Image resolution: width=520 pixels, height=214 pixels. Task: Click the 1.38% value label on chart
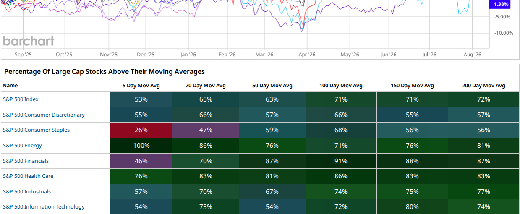[501, 4]
